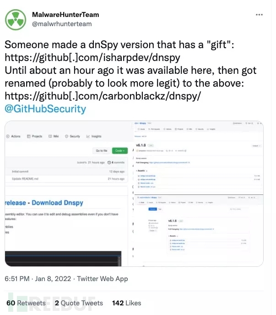Image resolution: width=276 pixels, height=315 pixels.
Task: Click the commits history clock icon
Action: tap(109, 162)
